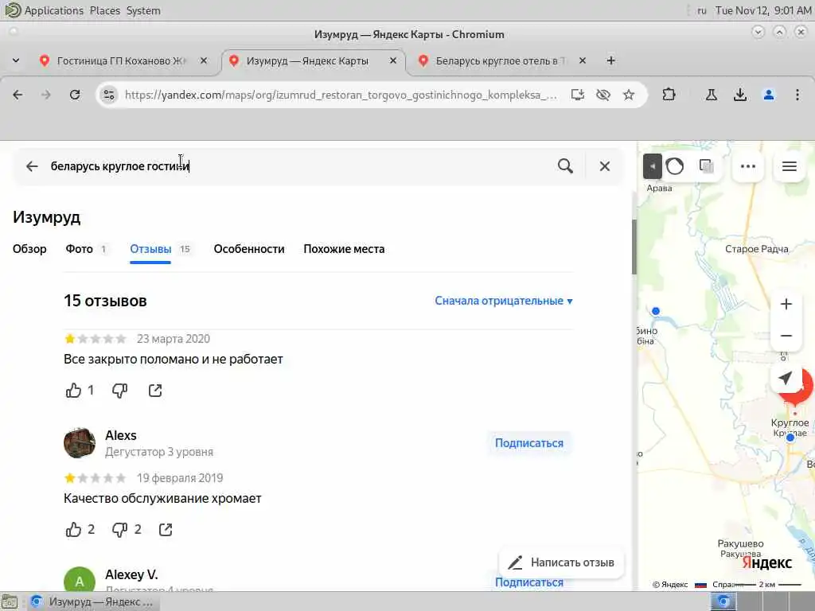Close the 'Беларусь круглое отель' tab
This screenshot has width=815, height=611.
tap(583, 60)
